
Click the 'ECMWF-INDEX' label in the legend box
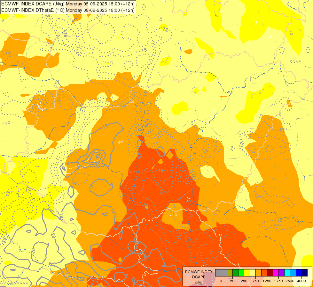point(199,272)
